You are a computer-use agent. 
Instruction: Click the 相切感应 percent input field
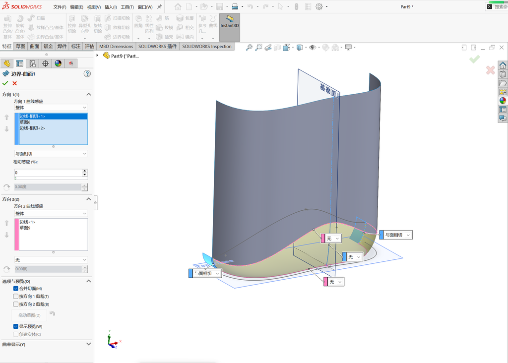point(48,173)
